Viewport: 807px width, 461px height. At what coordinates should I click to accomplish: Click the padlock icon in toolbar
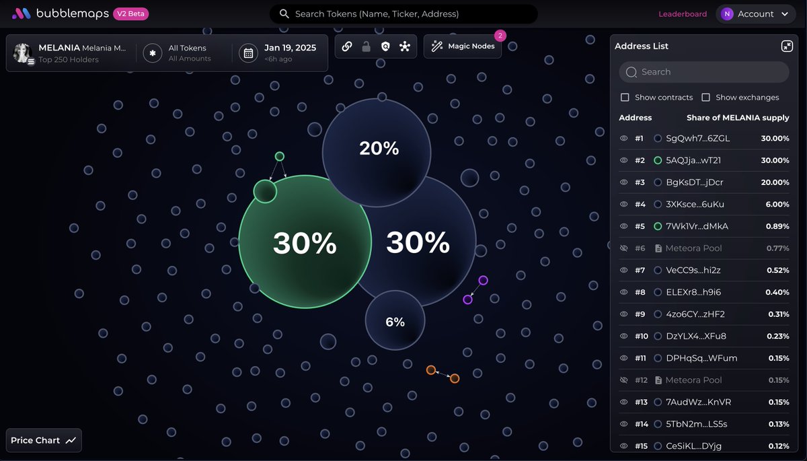point(366,46)
